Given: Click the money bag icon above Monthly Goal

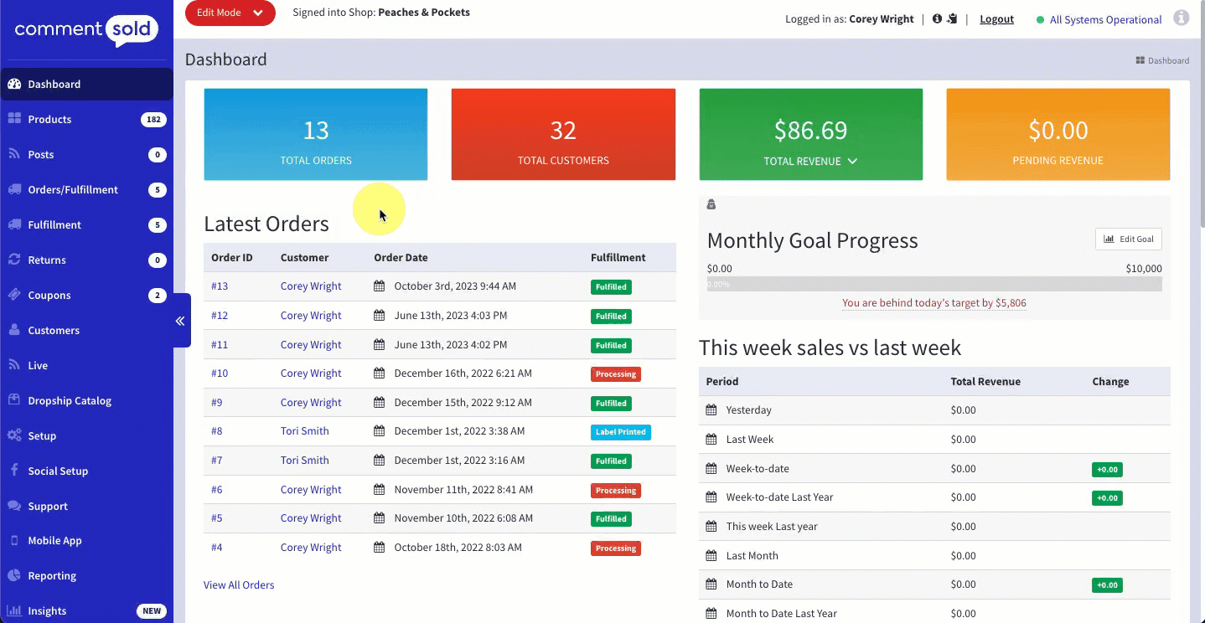Looking at the screenshot, I should pyautogui.click(x=711, y=204).
